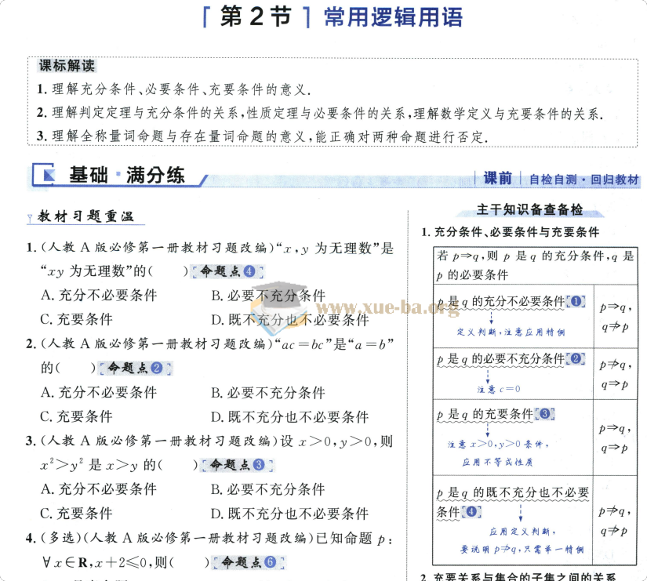Click the small marker icon before 教材习题重温
Viewport: 647px width, 581px height.
(30, 218)
